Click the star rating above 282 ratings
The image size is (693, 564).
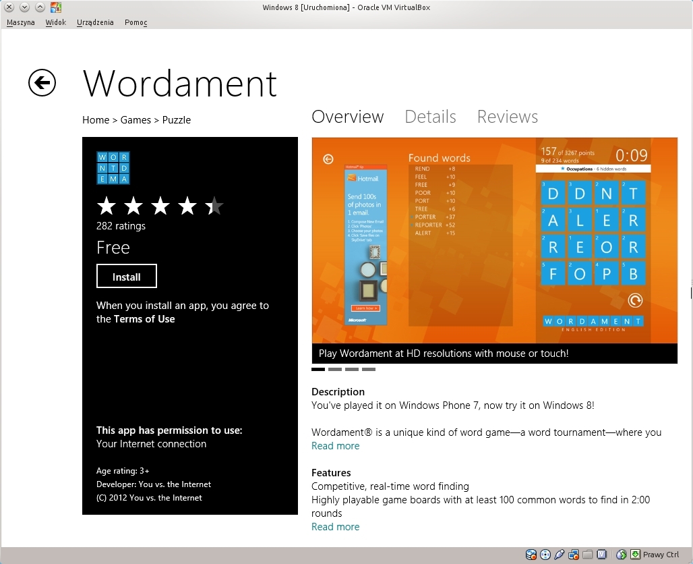160,206
